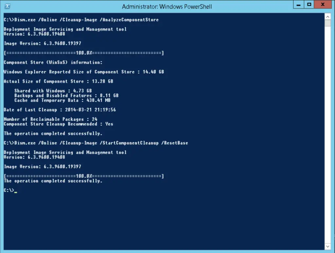
Task: Click the 'Shared with Windows : 4.73 GB' line
Action: (53, 91)
